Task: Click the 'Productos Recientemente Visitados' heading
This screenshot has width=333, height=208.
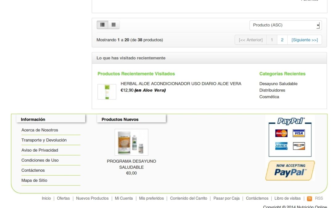Action: [136, 74]
